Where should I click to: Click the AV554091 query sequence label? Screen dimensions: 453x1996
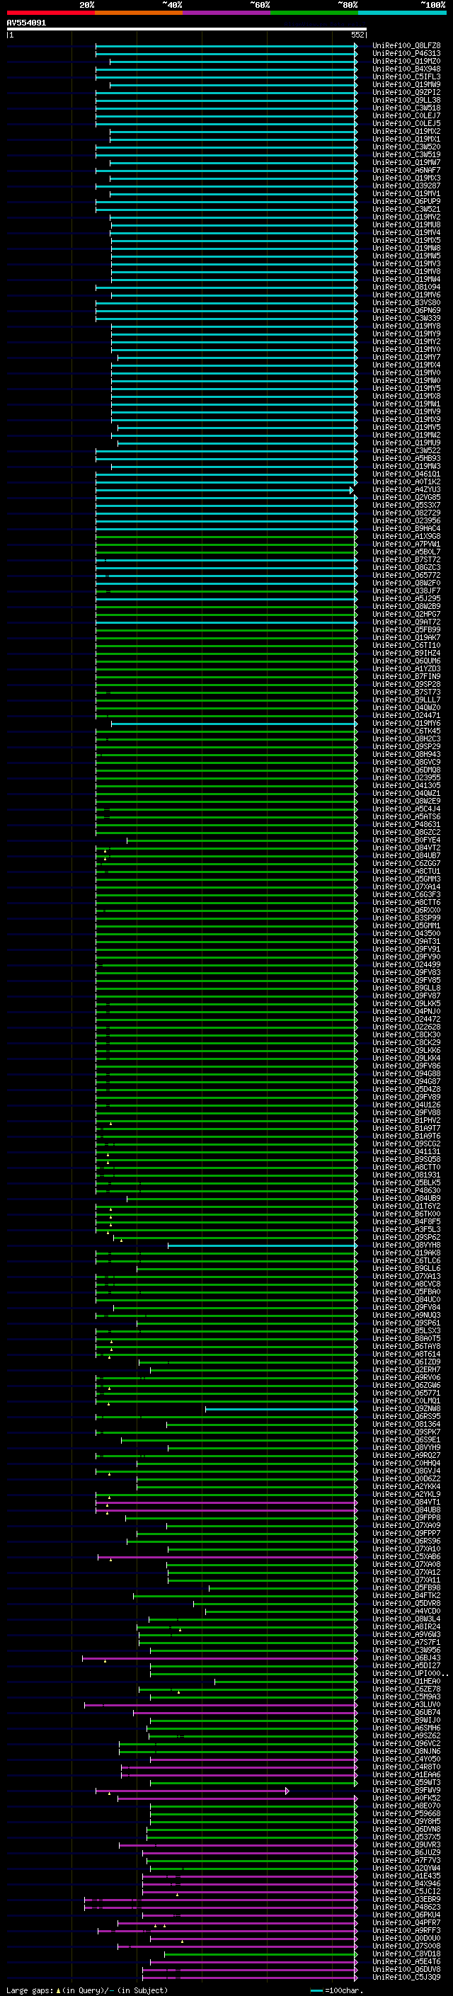(x=26, y=23)
